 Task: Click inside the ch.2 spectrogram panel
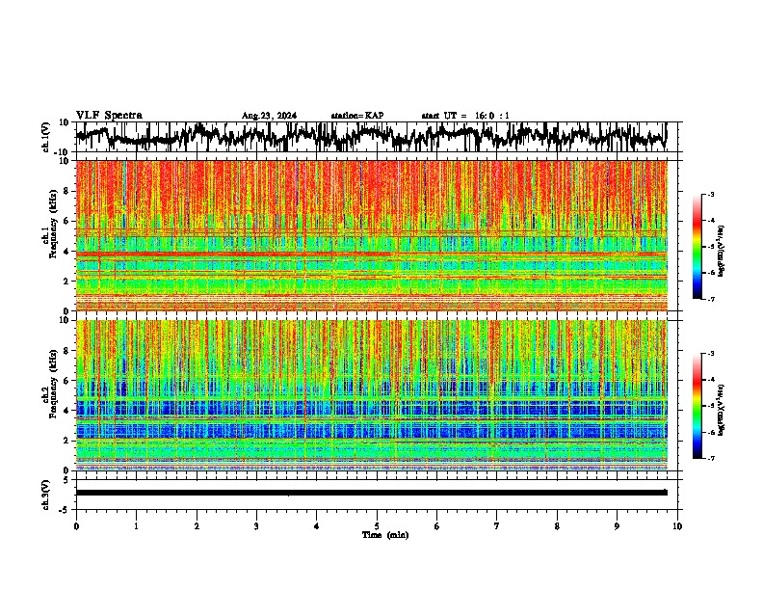[x=371, y=395]
